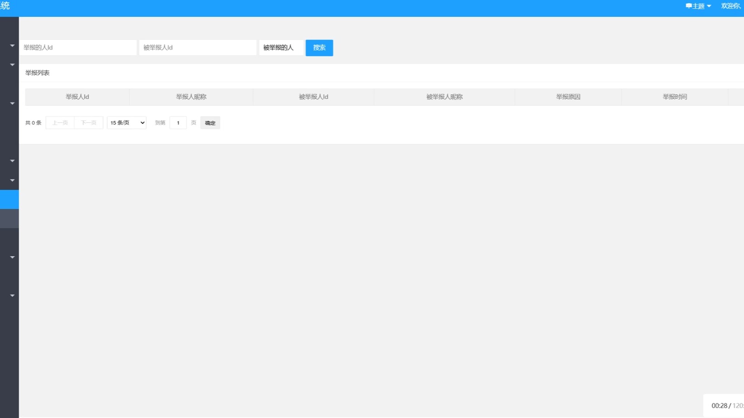Viewport: 744px width, 418px height.
Task: Click the blue 搜索 search button
Action: pyautogui.click(x=319, y=48)
